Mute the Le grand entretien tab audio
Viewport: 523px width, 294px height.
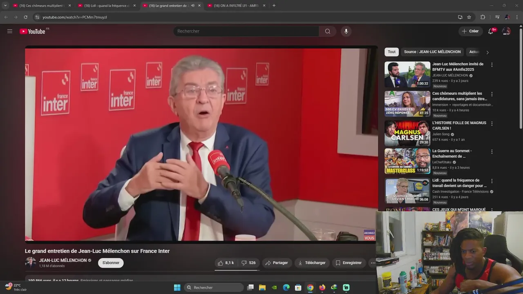[x=192, y=6]
